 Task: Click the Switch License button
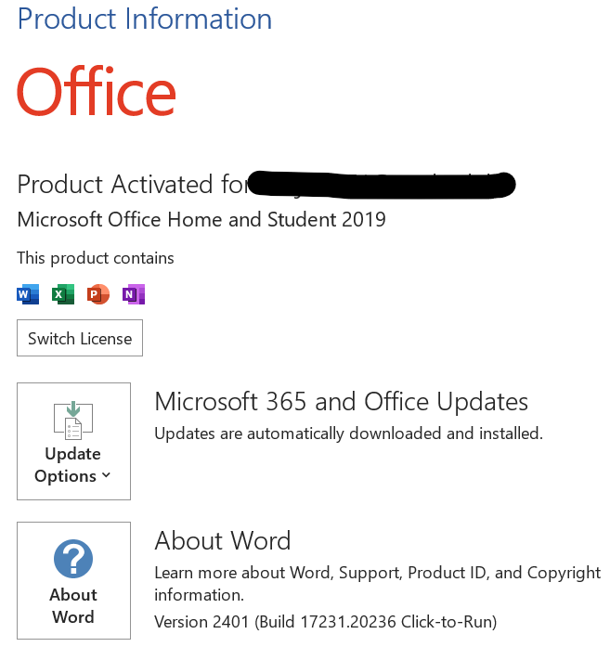click(80, 338)
